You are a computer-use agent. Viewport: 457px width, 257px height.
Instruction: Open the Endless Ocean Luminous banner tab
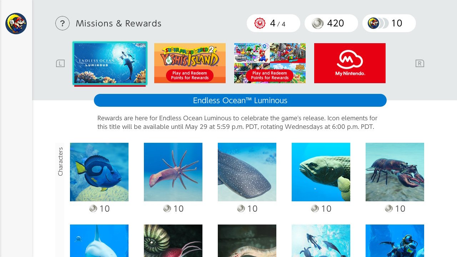coord(110,63)
